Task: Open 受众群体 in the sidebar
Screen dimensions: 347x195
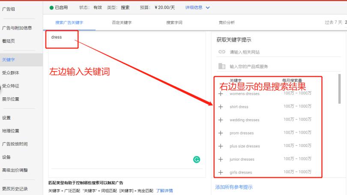Action: click(x=10, y=73)
